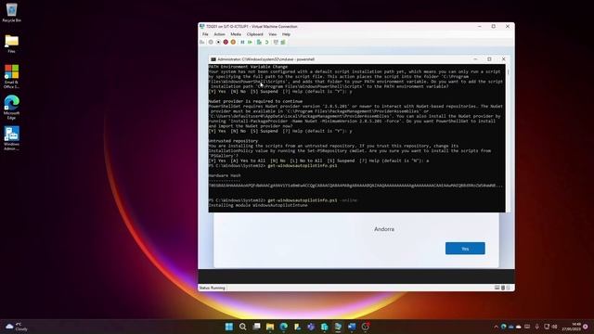Click the Start VM toolbar icon
The height and width of the screenshot is (334, 594).
[211, 42]
